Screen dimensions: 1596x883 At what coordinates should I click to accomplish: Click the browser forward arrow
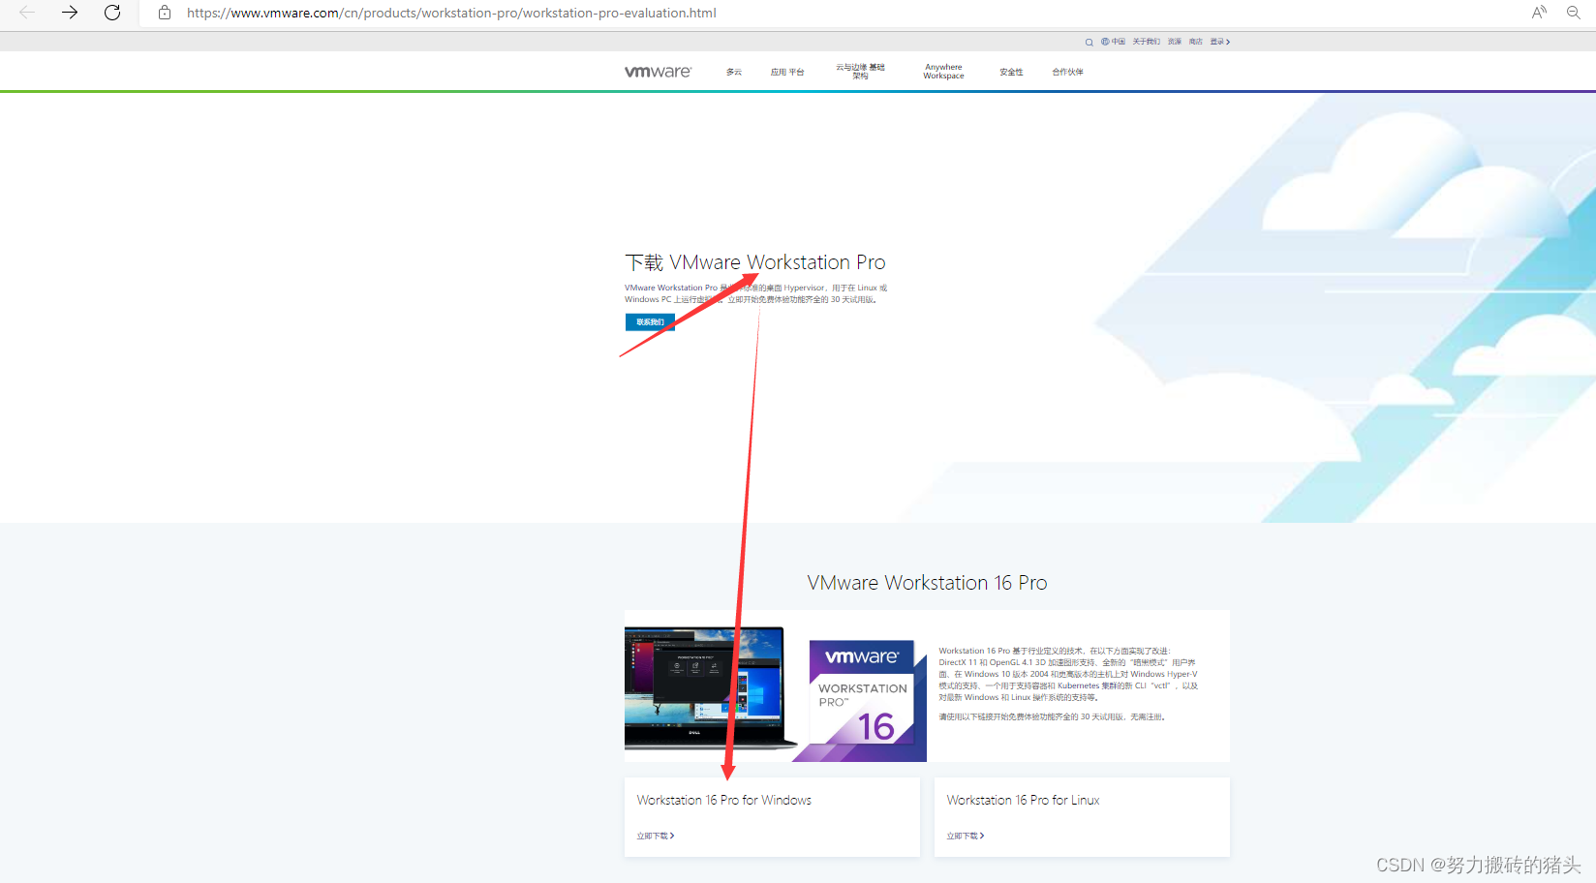coord(70,13)
